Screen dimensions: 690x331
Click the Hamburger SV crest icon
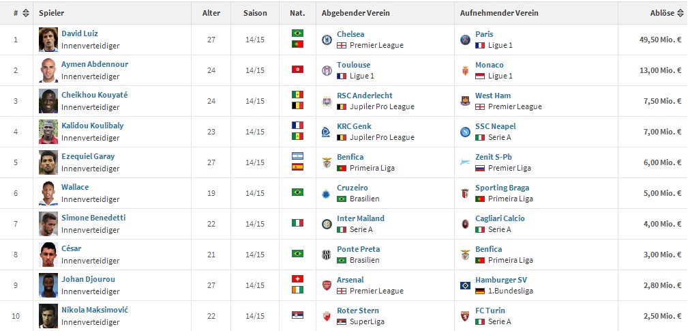pyautogui.click(x=466, y=285)
